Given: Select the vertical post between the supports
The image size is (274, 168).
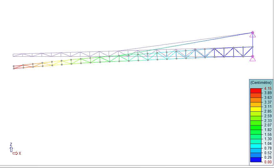Looking at the screenshot, I should [x=252, y=44].
